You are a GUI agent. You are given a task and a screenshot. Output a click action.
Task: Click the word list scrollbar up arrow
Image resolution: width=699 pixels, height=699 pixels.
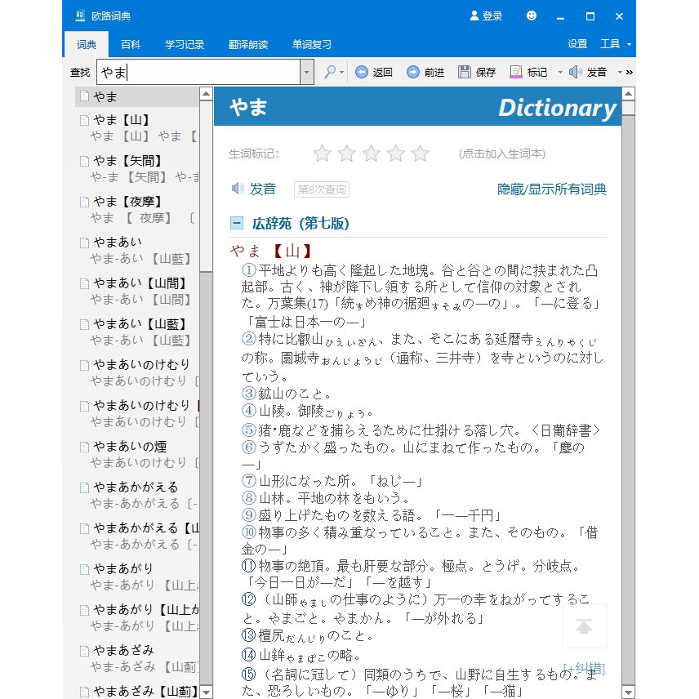[x=206, y=94]
